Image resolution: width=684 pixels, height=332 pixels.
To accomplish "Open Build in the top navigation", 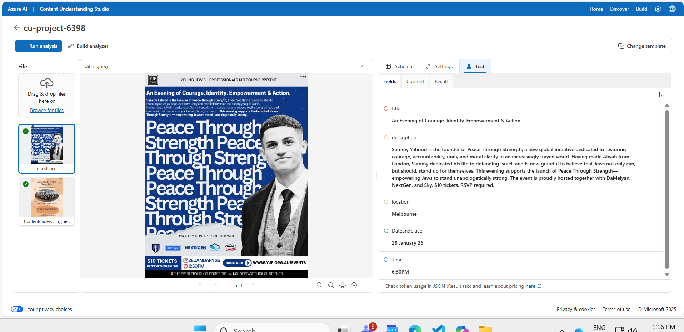I will pos(641,9).
